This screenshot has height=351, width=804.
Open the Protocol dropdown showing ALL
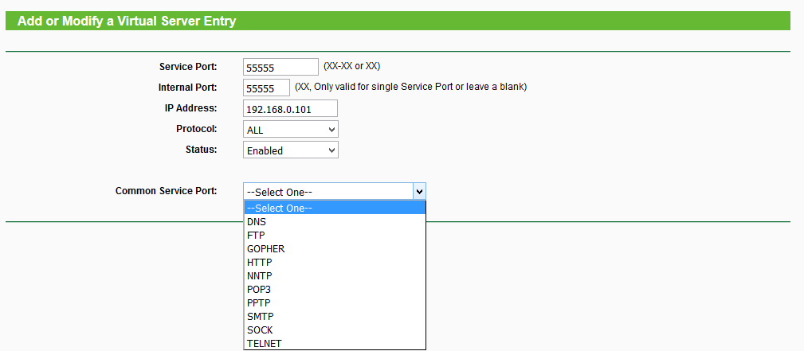290,129
